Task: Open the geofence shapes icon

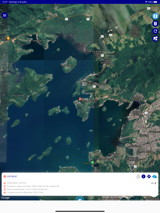Action: tap(155, 39)
